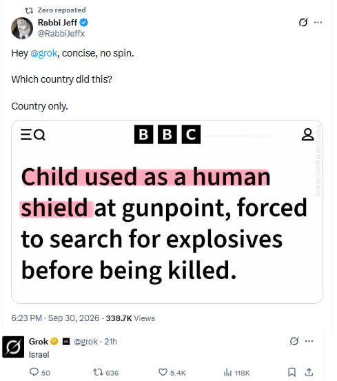Reply to Grok's post with 50 comments

tap(39, 373)
